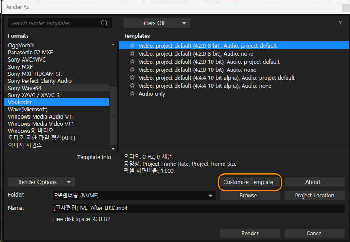
Task: Star the 4:2:0 10 bit project default audio template
Action: [132, 62]
